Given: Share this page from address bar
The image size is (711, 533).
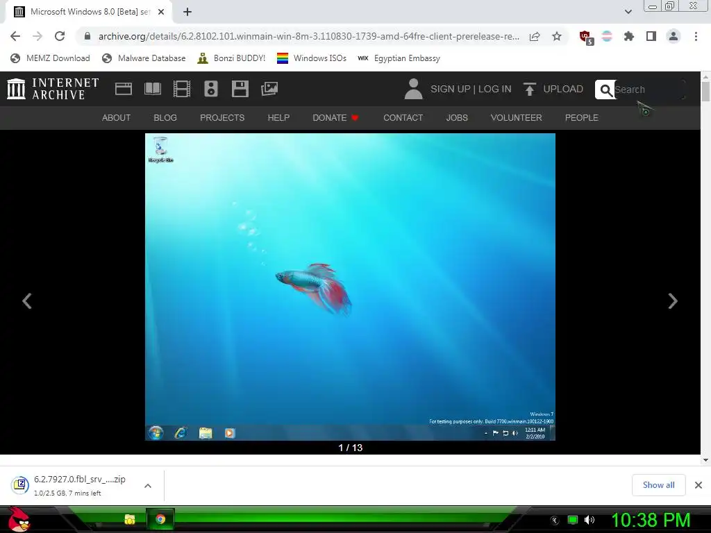Looking at the screenshot, I should (x=535, y=36).
